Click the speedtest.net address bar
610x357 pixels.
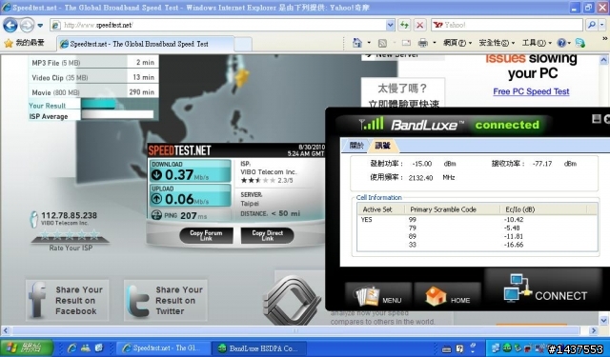click(x=222, y=26)
